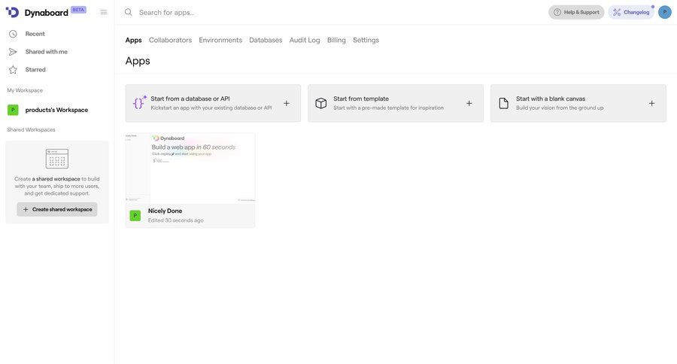Switch to the Collaborators tab
The image size is (677, 364).
[170, 40]
